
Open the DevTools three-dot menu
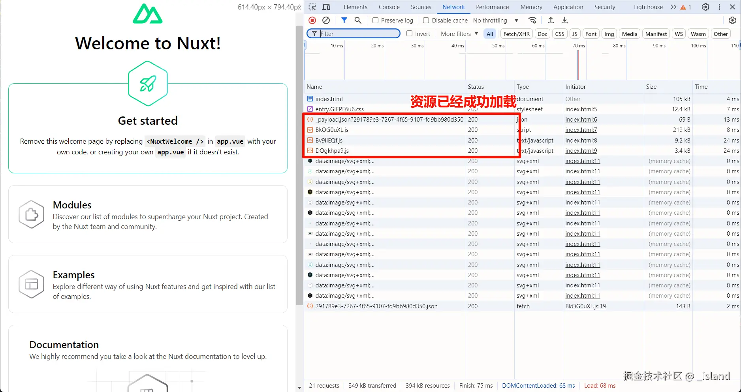(719, 7)
